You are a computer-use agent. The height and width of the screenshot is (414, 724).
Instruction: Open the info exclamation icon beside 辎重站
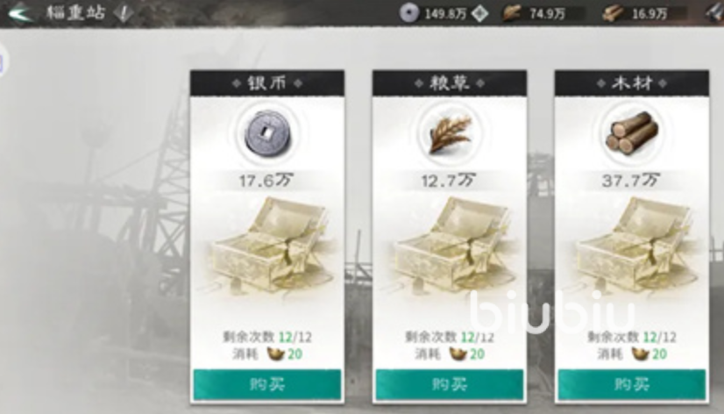[124, 12]
